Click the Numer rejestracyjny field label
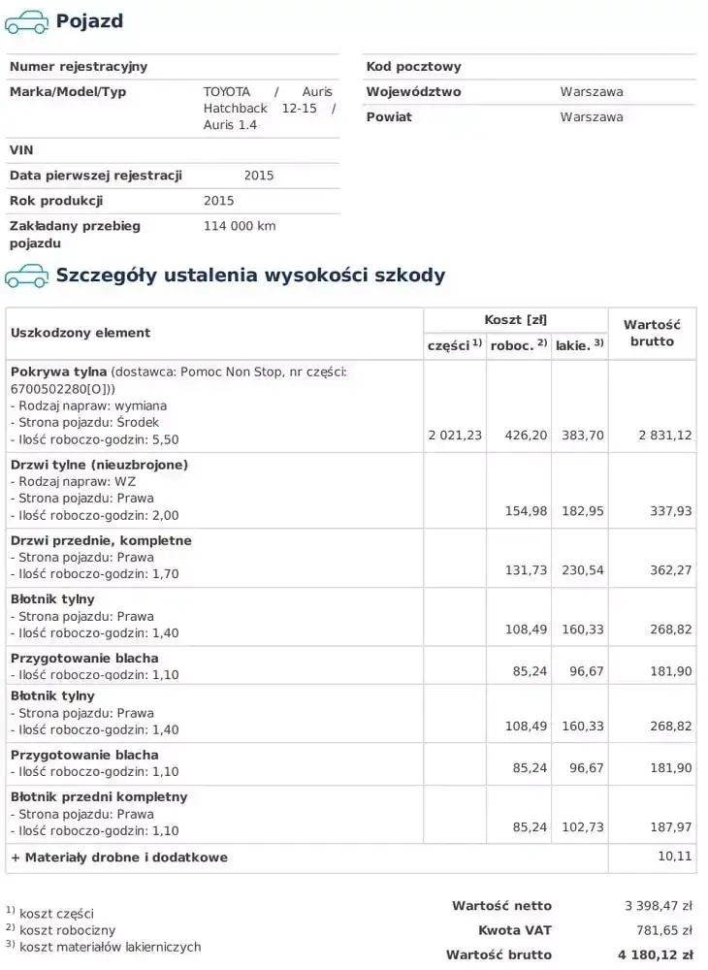The image size is (708, 970). (79, 67)
